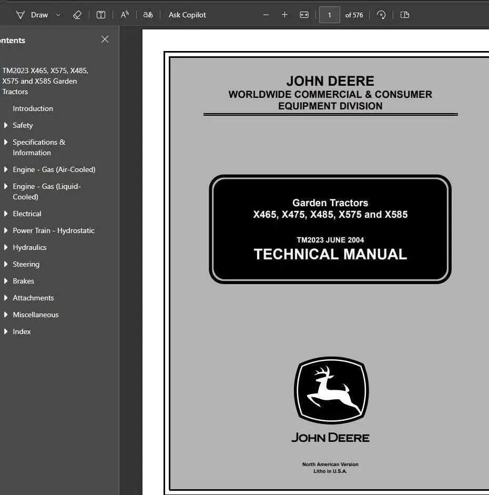Screen dimensions: 489x495
Task: Expand the Hydraulics section
Action: coord(6,247)
